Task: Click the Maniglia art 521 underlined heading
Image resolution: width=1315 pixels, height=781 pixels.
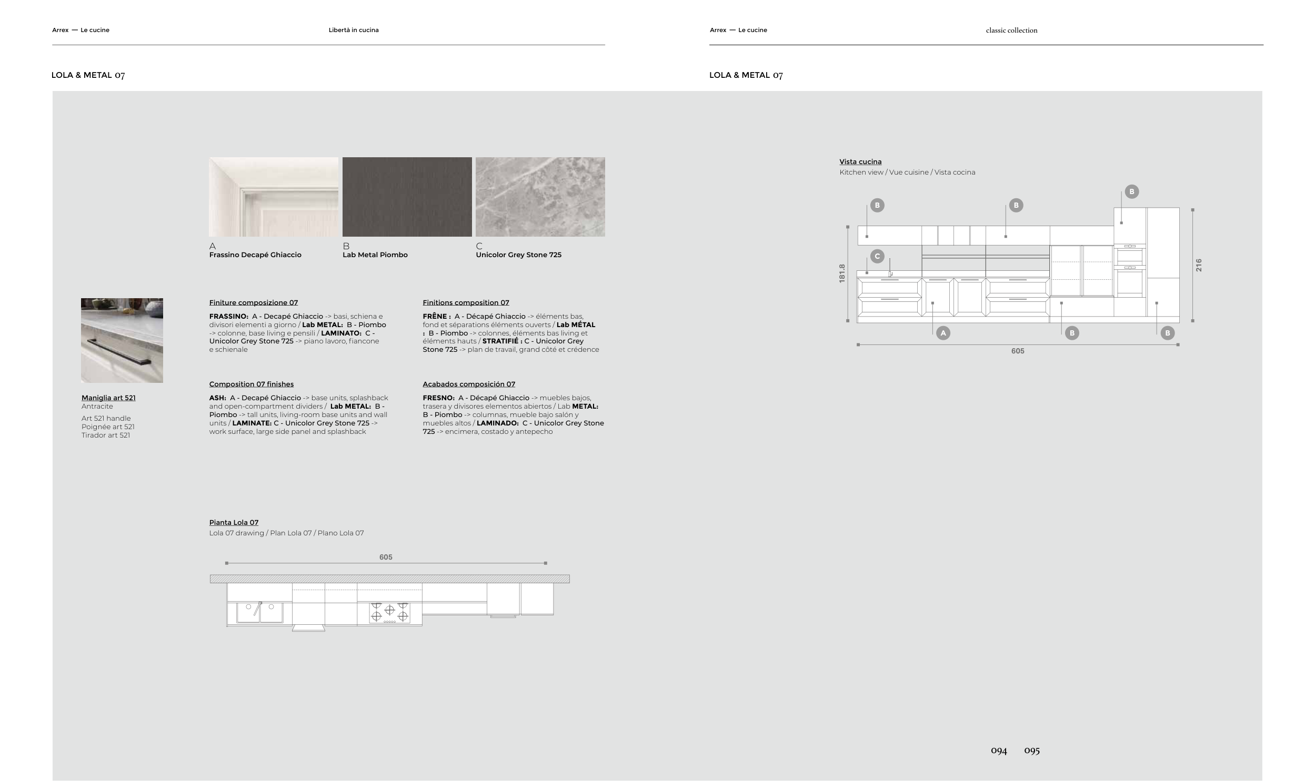Action: coord(108,398)
